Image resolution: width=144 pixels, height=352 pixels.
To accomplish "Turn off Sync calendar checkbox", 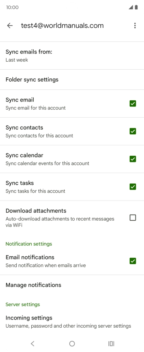I will tap(133, 159).
